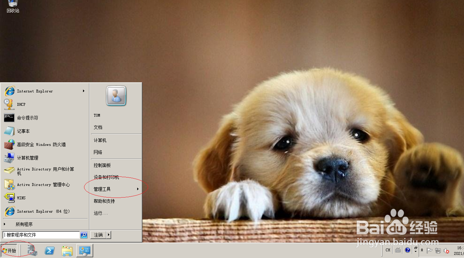Launch 命令提示符 (Command Prompt)
464x258 pixels.
[27, 117]
